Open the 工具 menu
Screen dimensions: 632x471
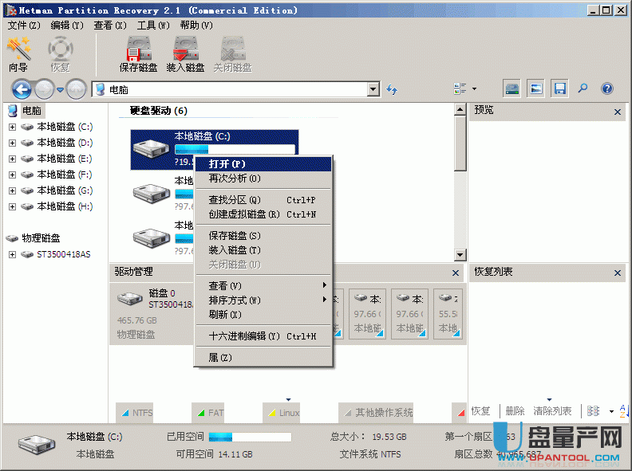click(153, 26)
